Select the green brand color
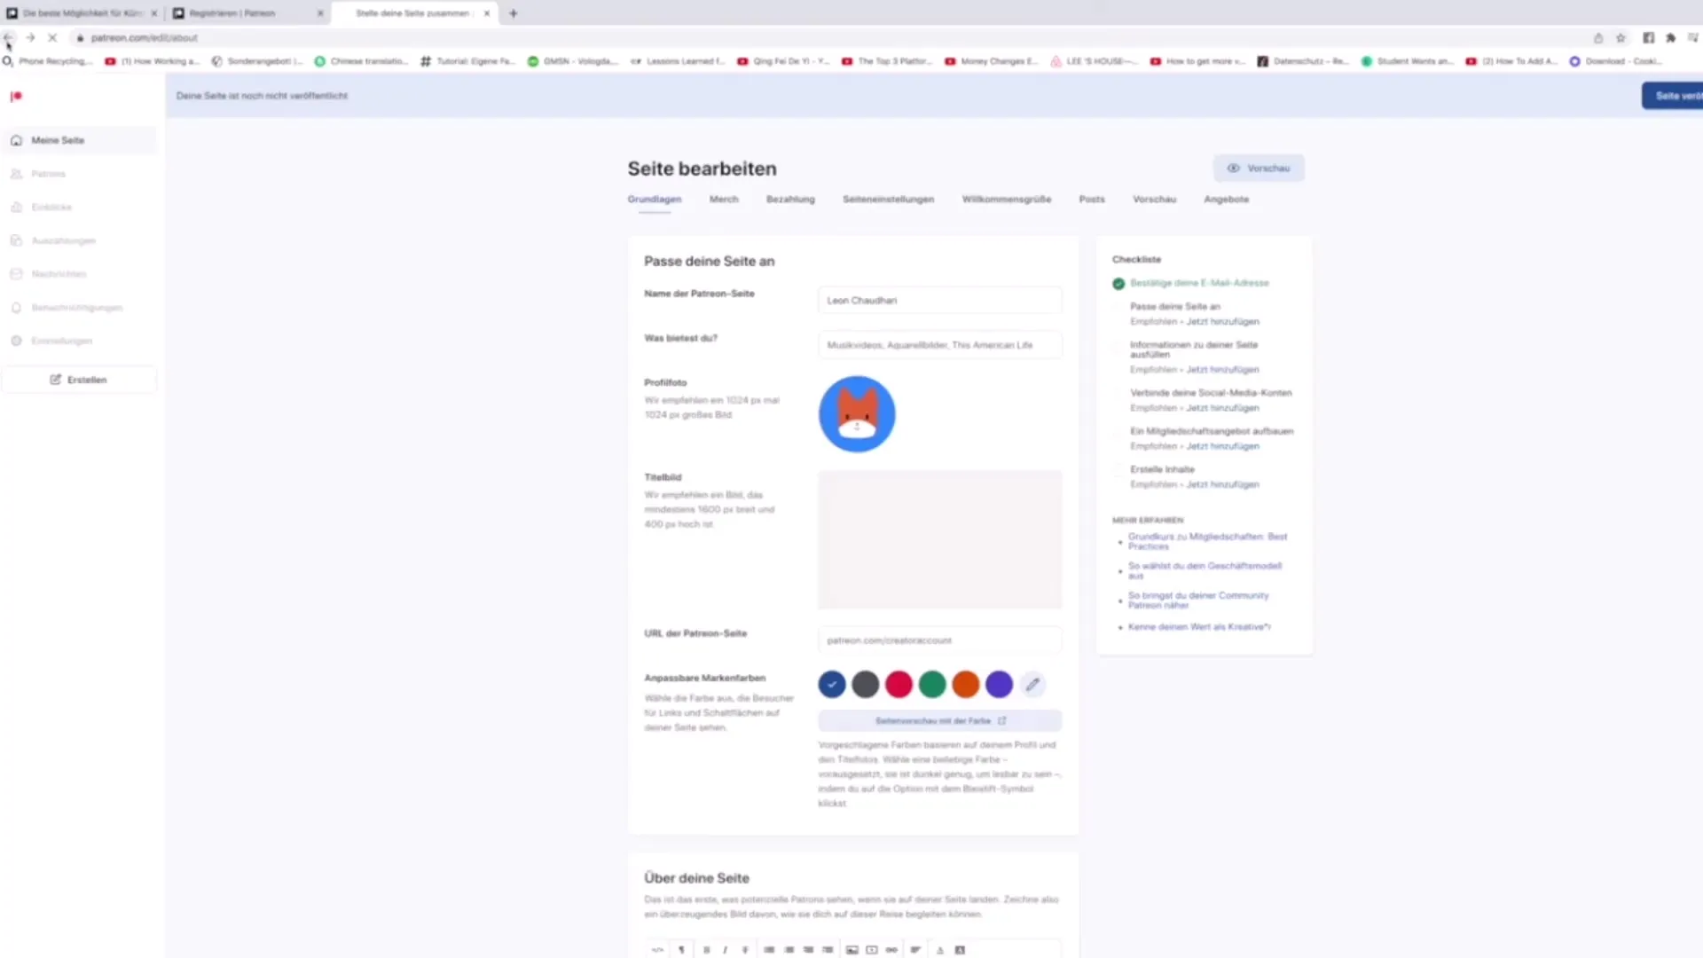This screenshot has height=958, width=1703. coord(932,685)
